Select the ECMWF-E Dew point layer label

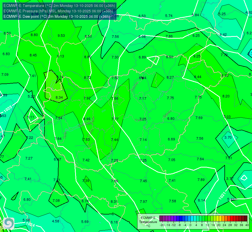57,16
